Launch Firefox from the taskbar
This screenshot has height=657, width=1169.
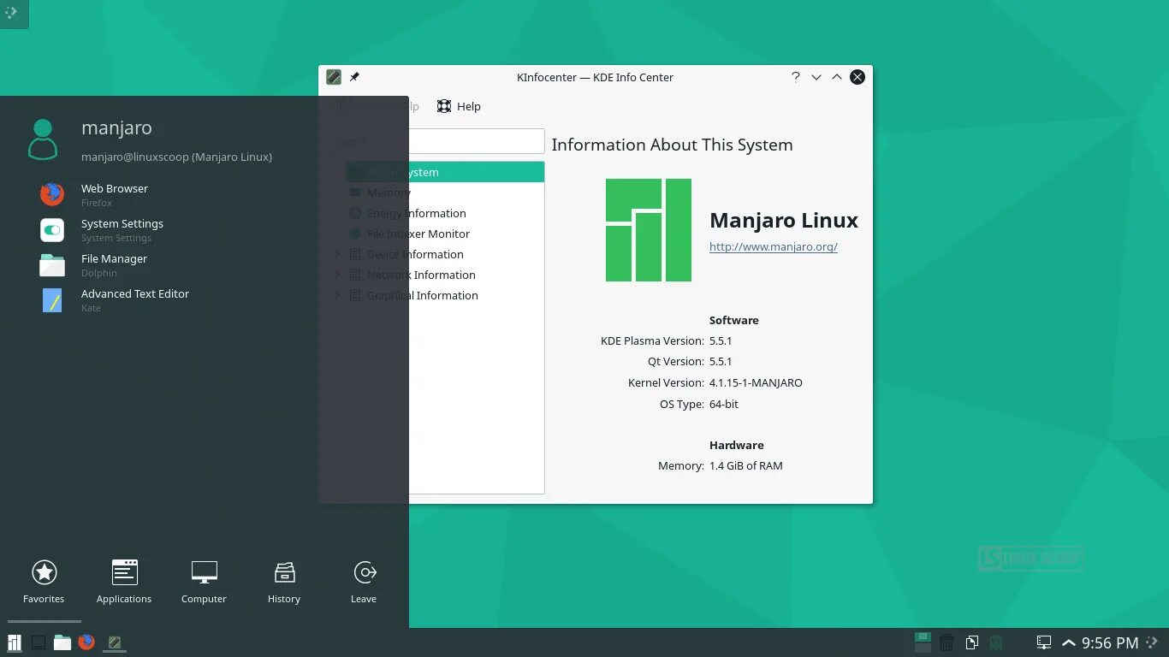pos(86,642)
